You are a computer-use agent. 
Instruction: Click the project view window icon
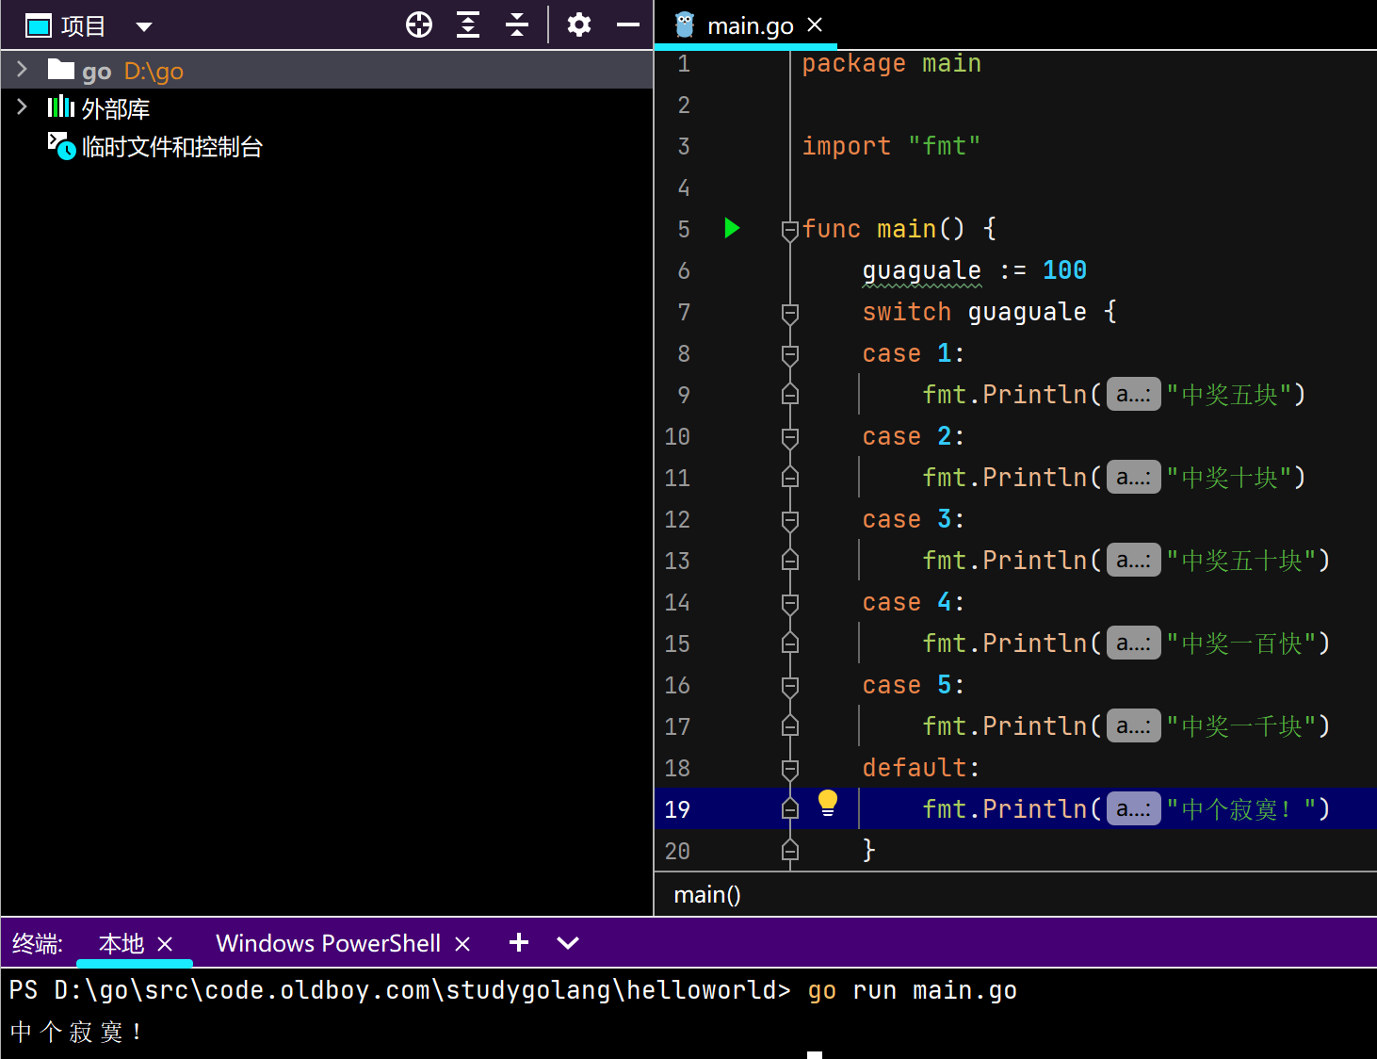pos(39,26)
